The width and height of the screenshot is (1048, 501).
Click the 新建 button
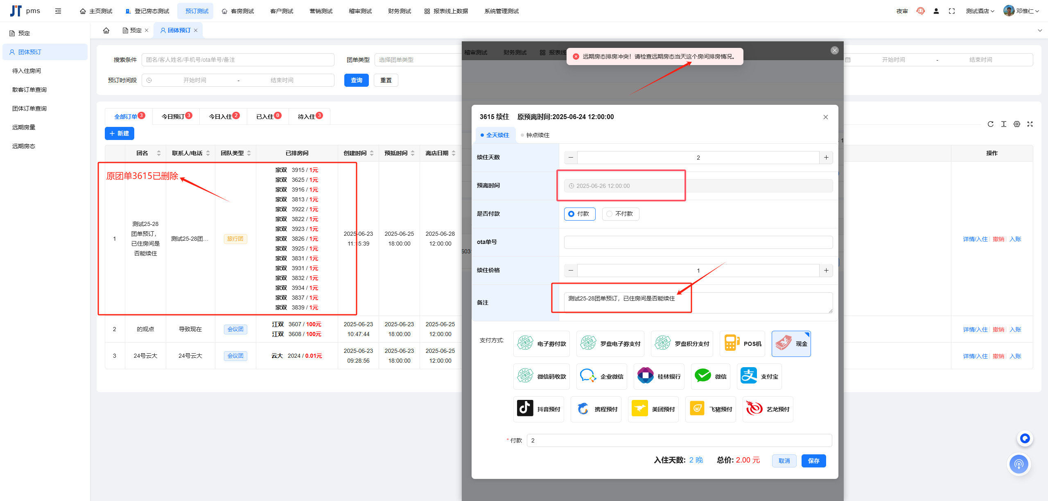[119, 133]
